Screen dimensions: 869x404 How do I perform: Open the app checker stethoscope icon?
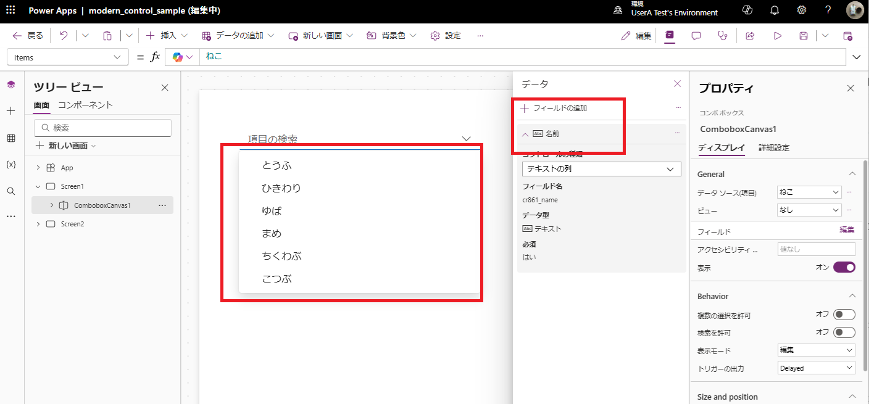pyautogui.click(x=723, y=36)
